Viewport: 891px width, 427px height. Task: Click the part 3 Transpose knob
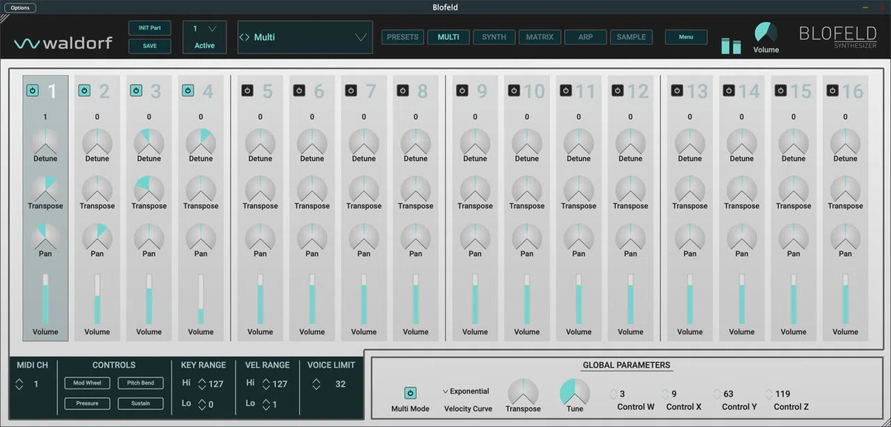point(148,189)
